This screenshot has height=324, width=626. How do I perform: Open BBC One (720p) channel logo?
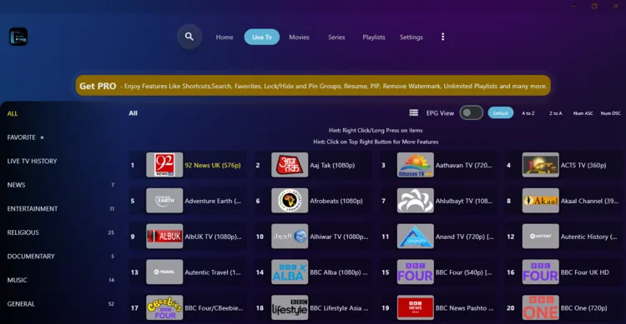coord(541,307)
